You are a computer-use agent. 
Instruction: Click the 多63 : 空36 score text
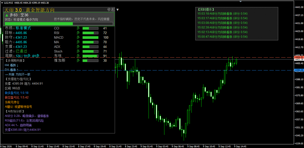19,15
